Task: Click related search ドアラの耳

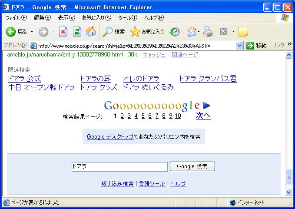Action: click(96, 79)
